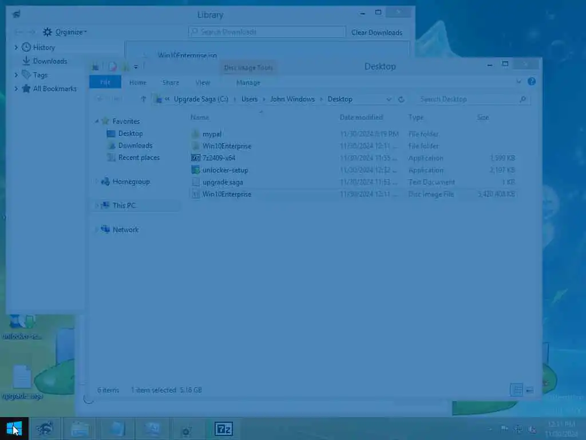Click the upgrade saga text document icon
586x440 pixels.
pos(196,182)
